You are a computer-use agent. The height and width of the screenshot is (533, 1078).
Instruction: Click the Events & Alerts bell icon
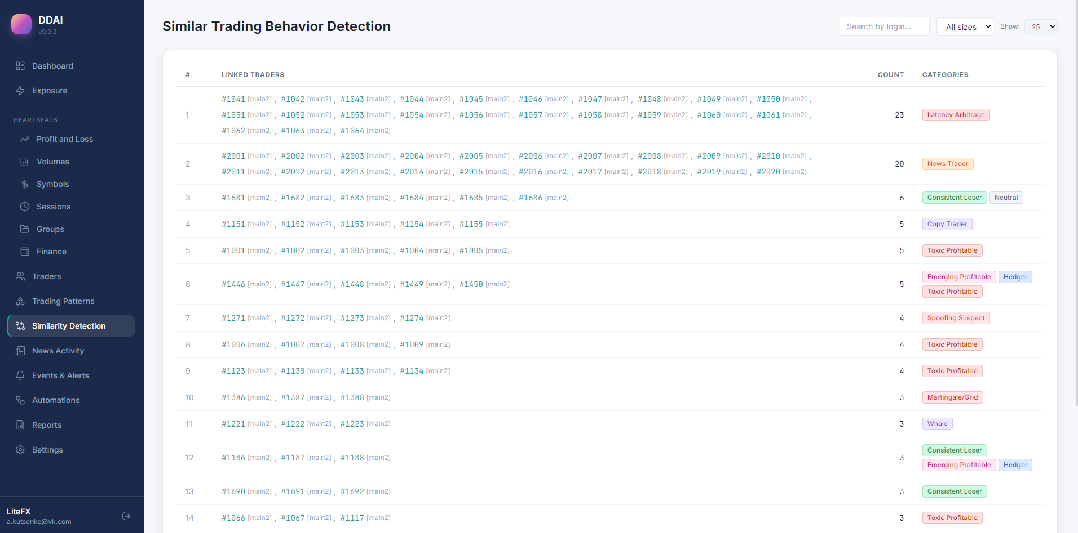click(20, 375)
